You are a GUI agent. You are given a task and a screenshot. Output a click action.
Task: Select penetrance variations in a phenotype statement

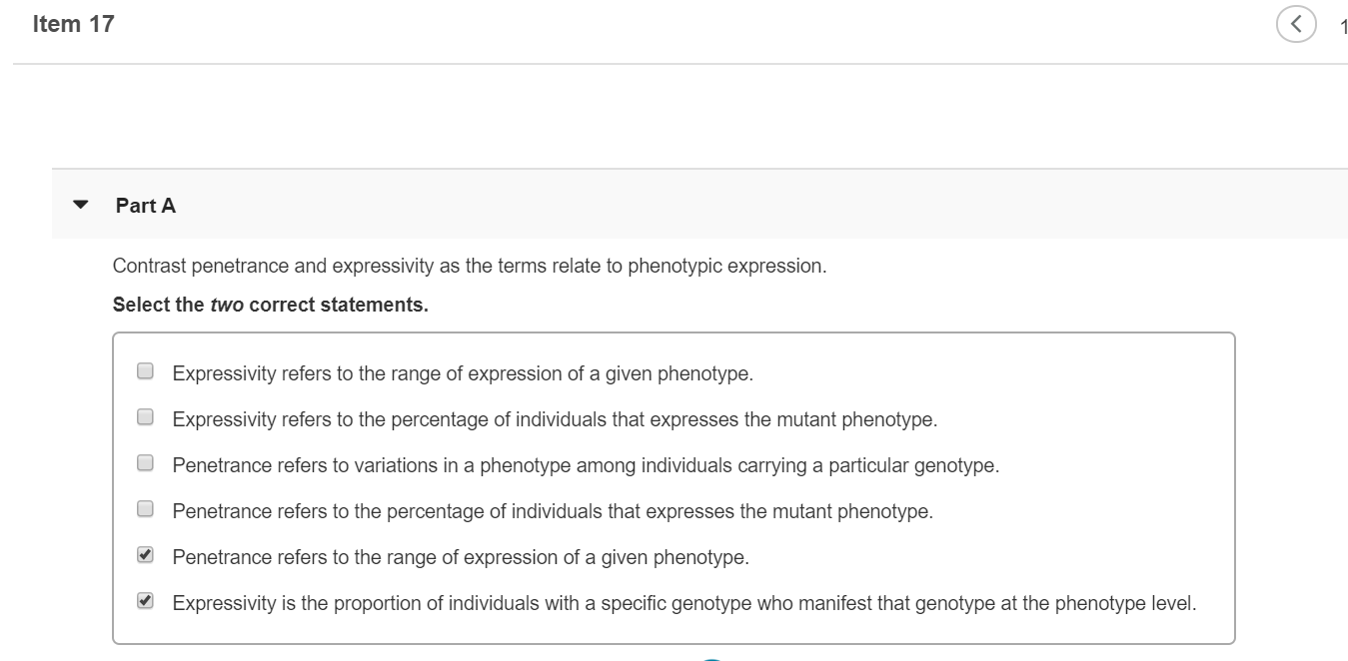tap(145, 462)
